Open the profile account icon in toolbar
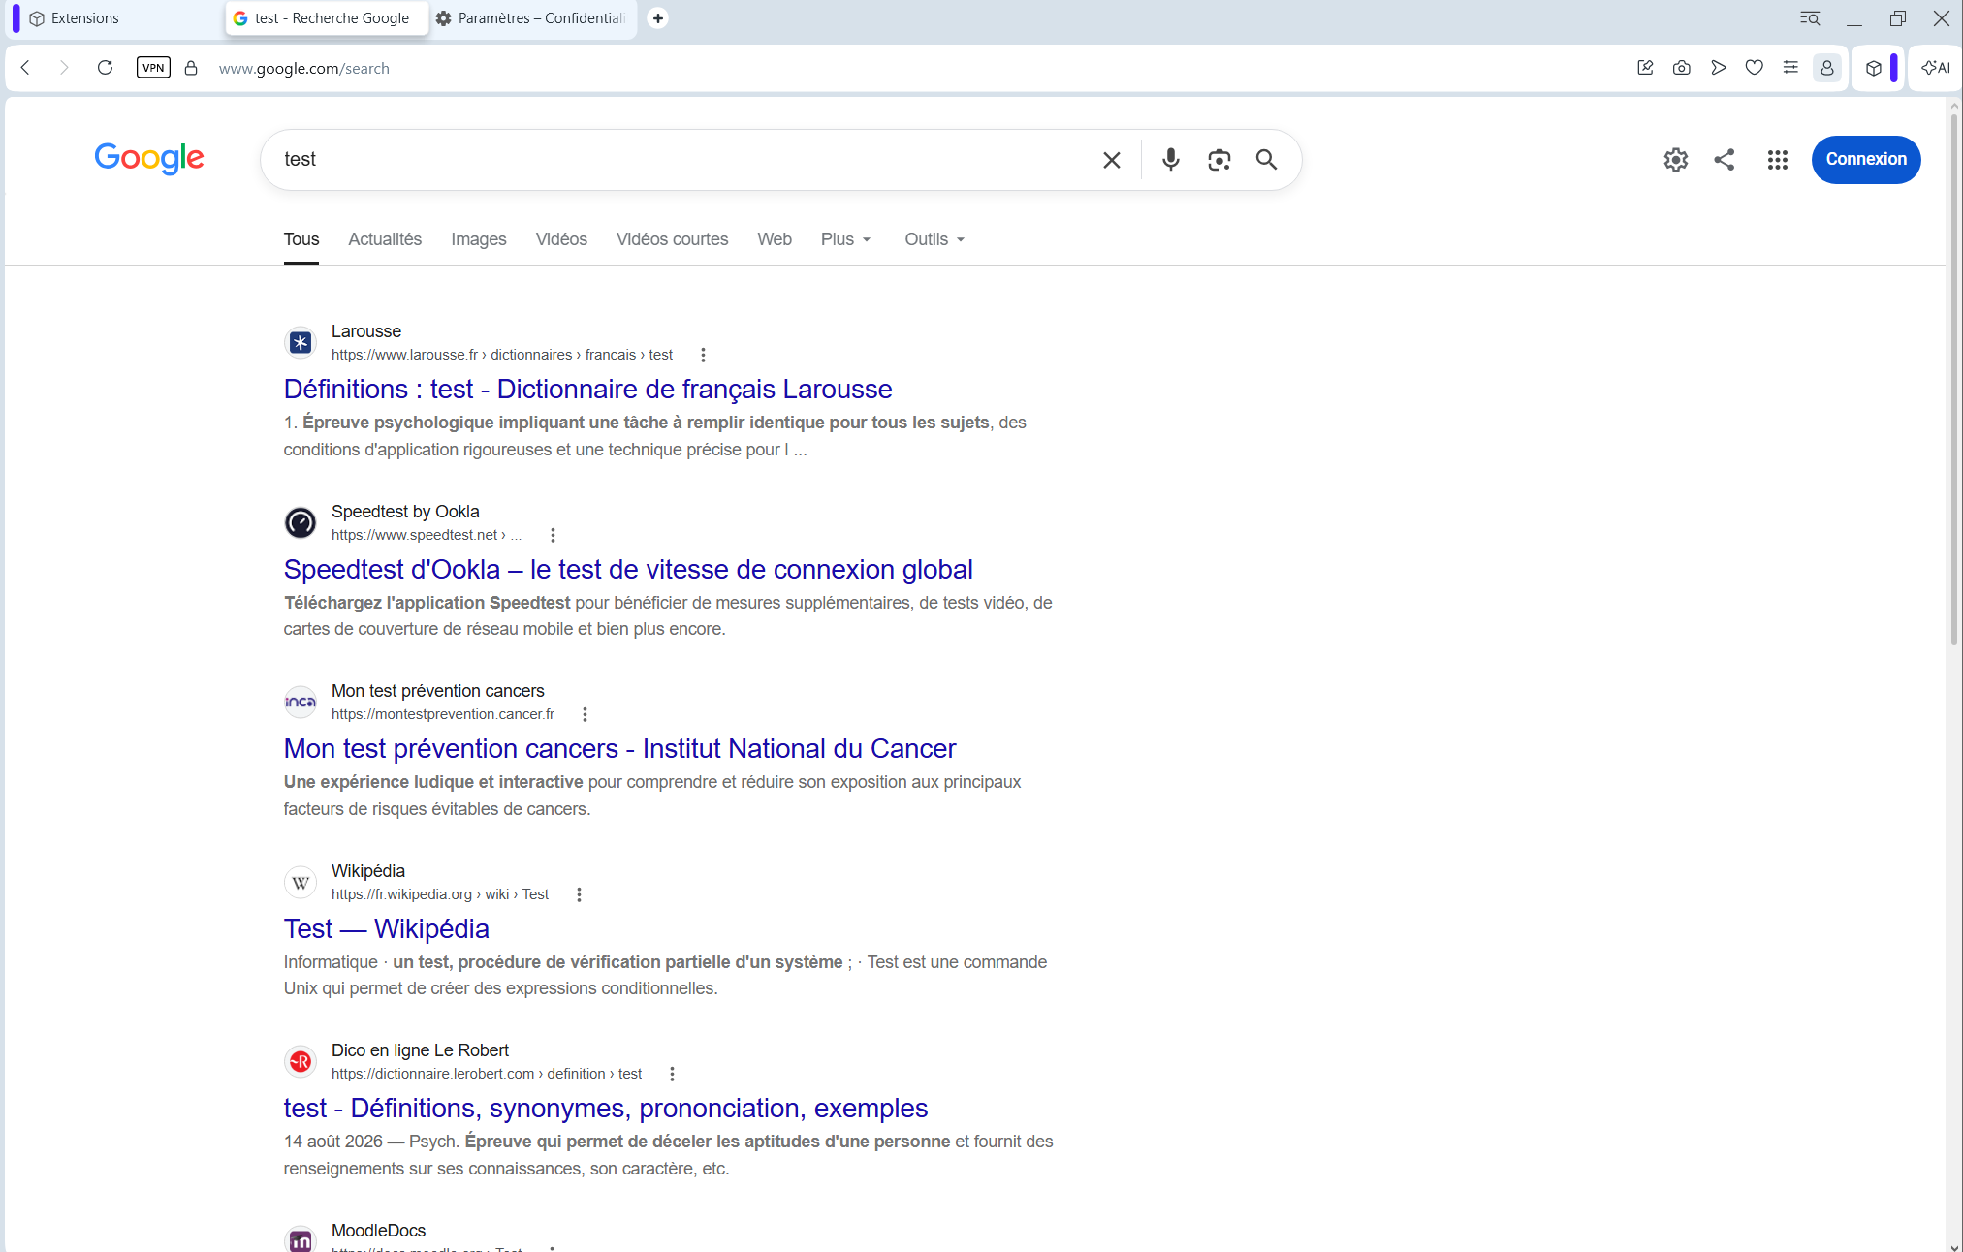The image size is (1963, 1252). (x=1826, y=68)
